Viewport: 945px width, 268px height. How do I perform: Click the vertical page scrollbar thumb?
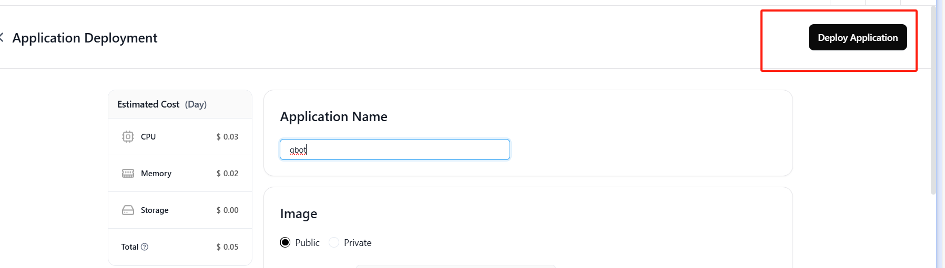click(933, 100)
